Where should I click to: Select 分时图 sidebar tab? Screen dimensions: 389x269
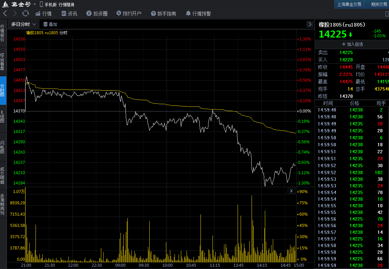click(x=3, y=90)
